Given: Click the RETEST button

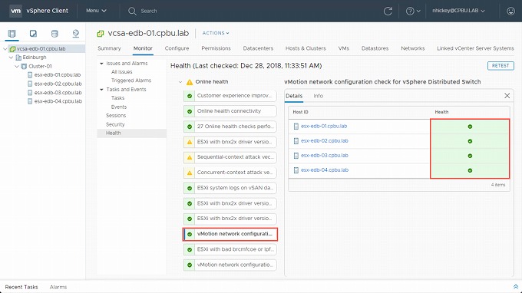Looking at the screenshot, I should pos(501,66).
